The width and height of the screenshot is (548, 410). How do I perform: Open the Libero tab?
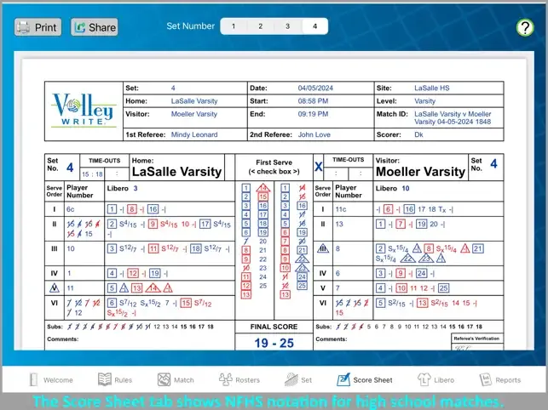tap(436, 379)
